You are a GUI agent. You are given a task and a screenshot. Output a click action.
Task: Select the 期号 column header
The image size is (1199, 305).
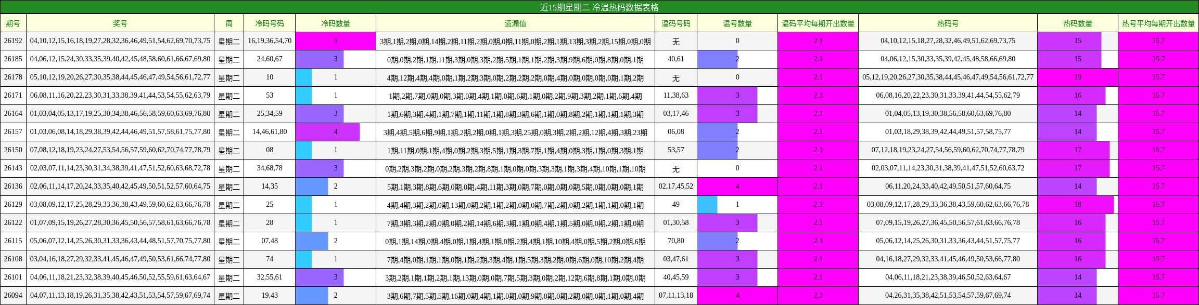click(13, 23)
